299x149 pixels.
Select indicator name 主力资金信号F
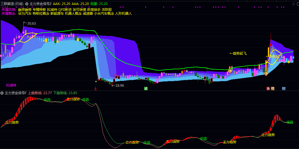click(15, 93)
